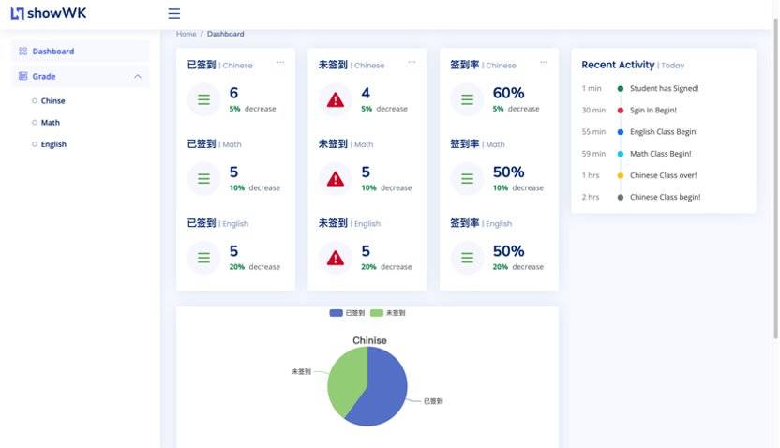The height and width of the screenshot is (448, 780).
Task: Click the Dashboard grid icon in sidebar
Action: click(22, 52)
